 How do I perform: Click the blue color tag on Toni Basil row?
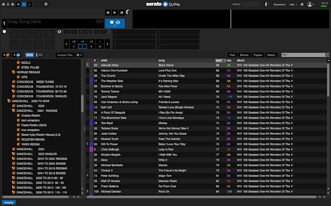click(x=92, y=123)
